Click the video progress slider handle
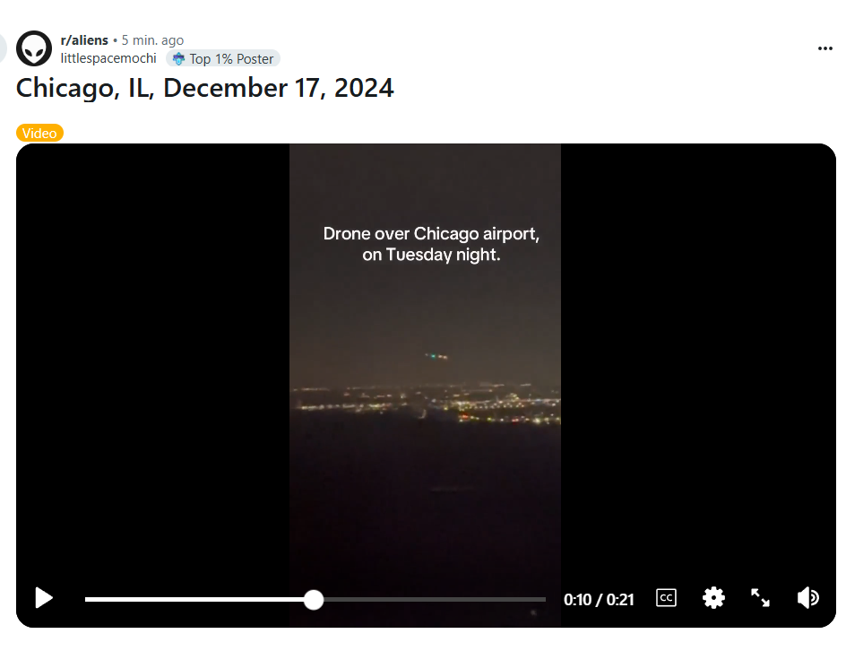Viewport: 846px width, 651px height. (314, 600)
